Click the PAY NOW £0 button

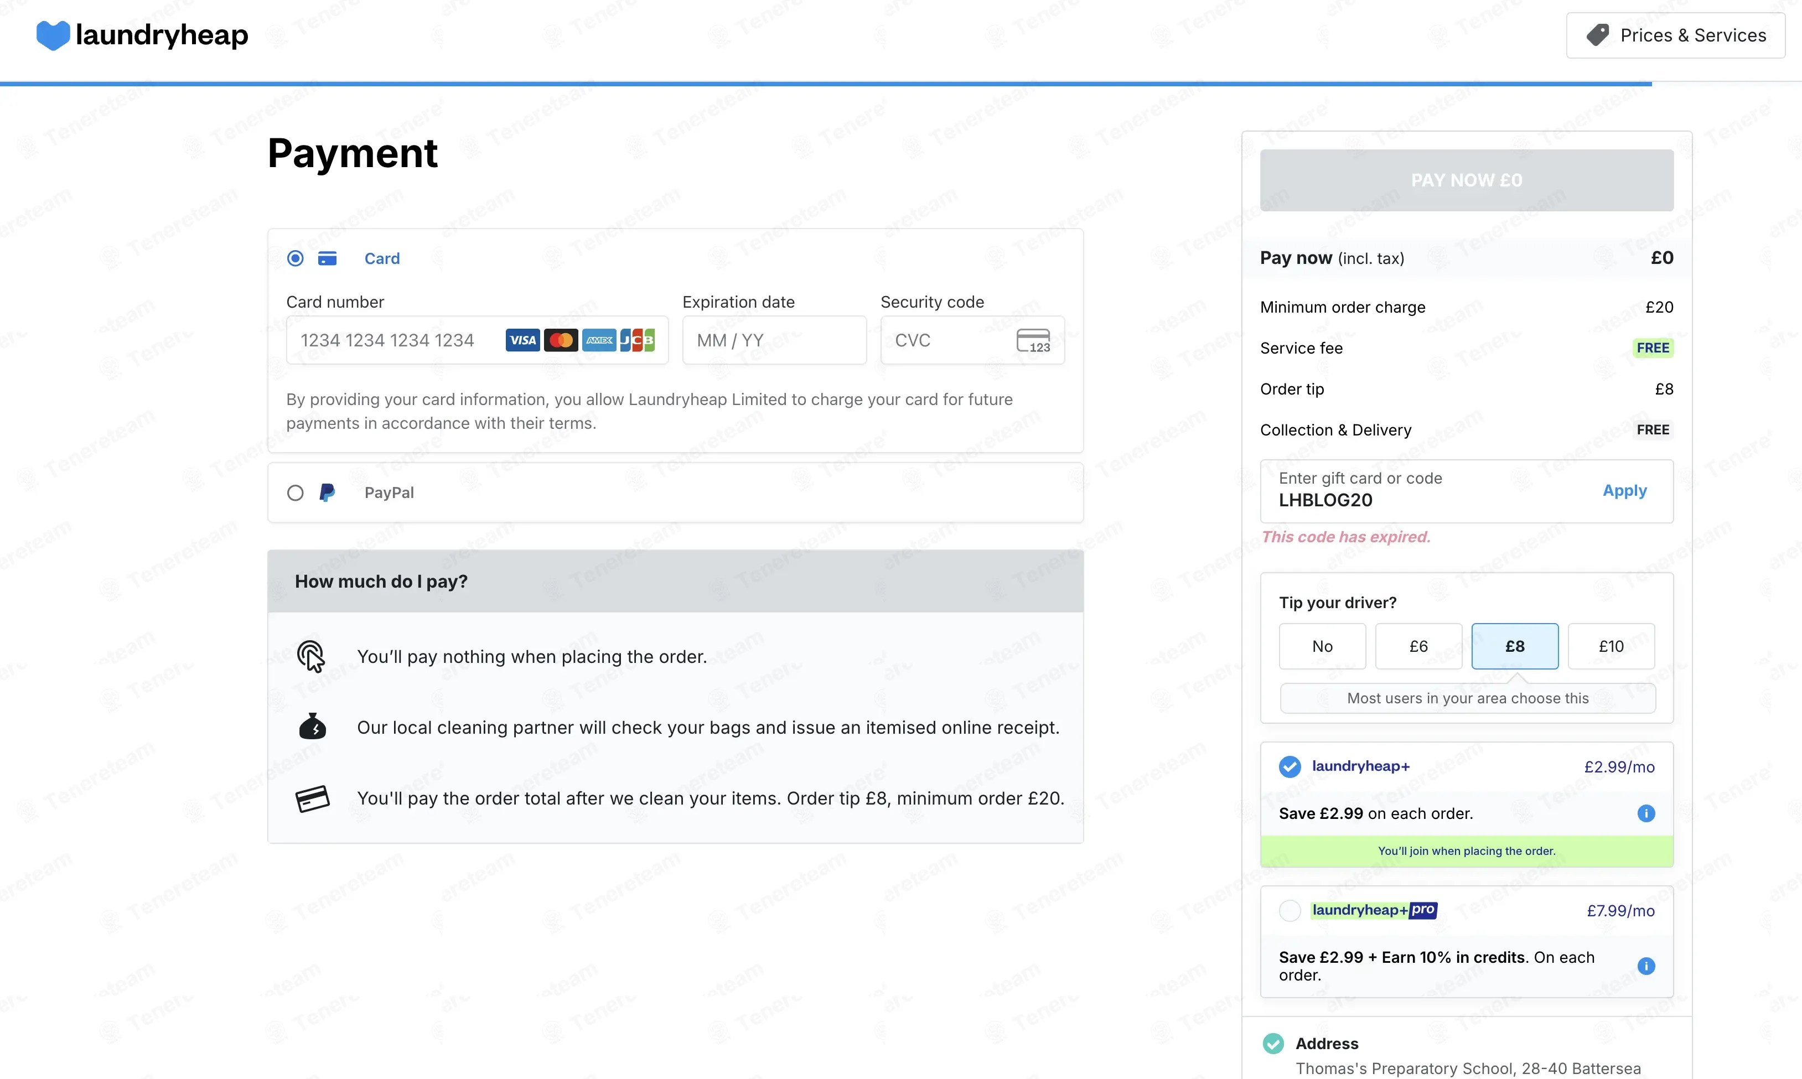(1466, 180)
